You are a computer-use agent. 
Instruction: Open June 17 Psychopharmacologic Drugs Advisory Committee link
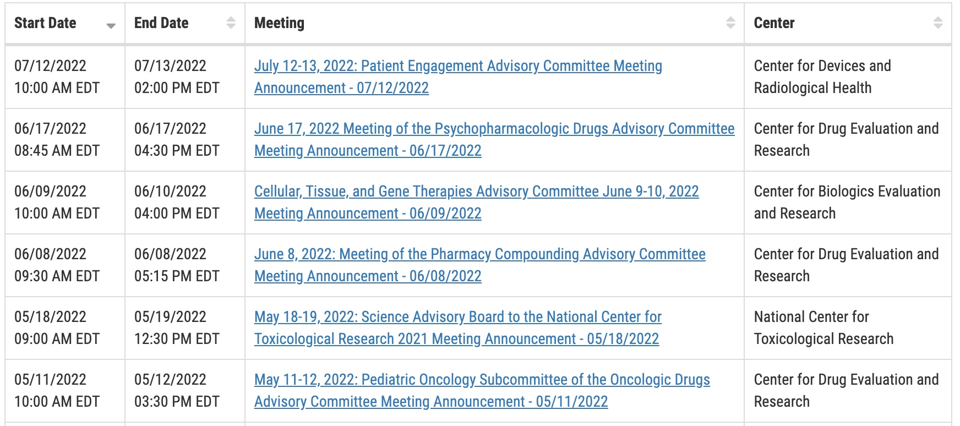pyautogui.click(x=494, y=140)
